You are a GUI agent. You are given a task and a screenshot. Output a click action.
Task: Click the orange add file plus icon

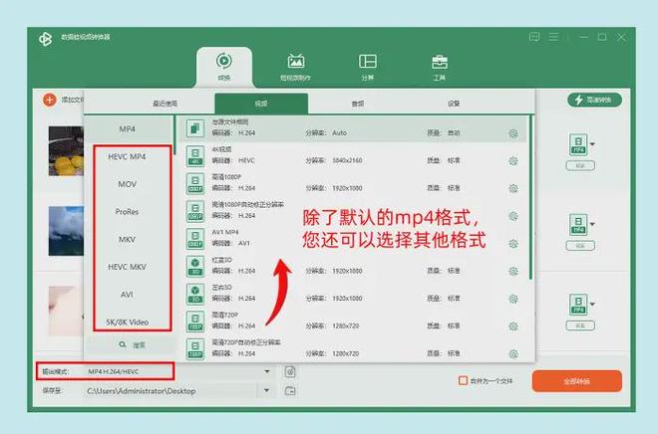pos(50,100)
